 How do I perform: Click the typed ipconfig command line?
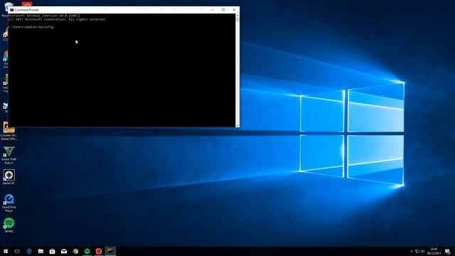(31, 27)
